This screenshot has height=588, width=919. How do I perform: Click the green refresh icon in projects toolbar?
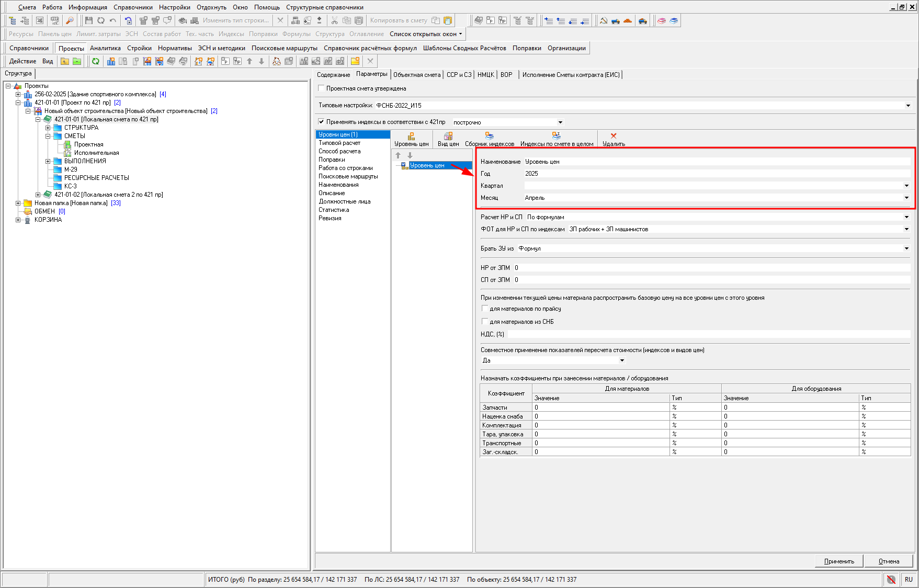pyautogui.click(x=96, y=61)
